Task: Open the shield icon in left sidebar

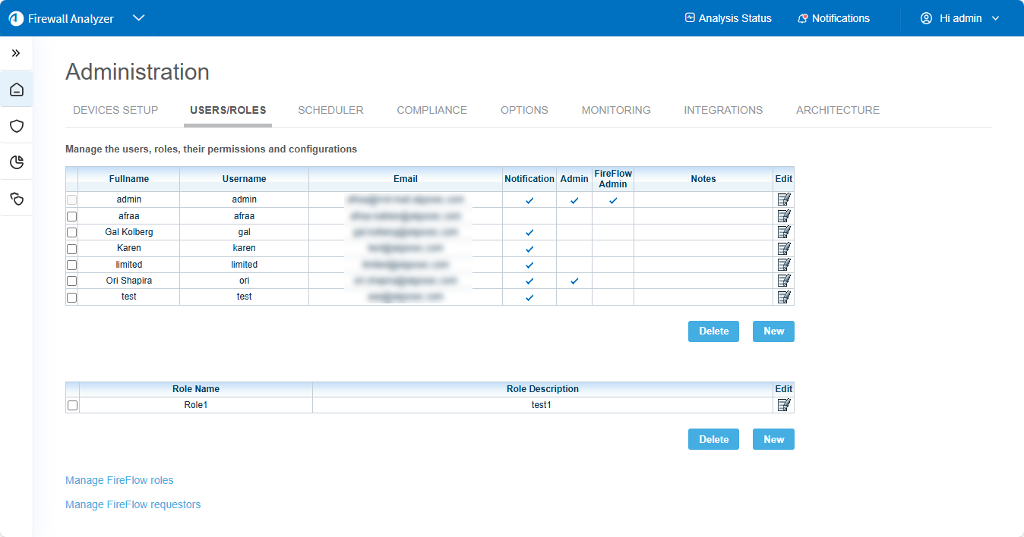Action: click(16, 126)
